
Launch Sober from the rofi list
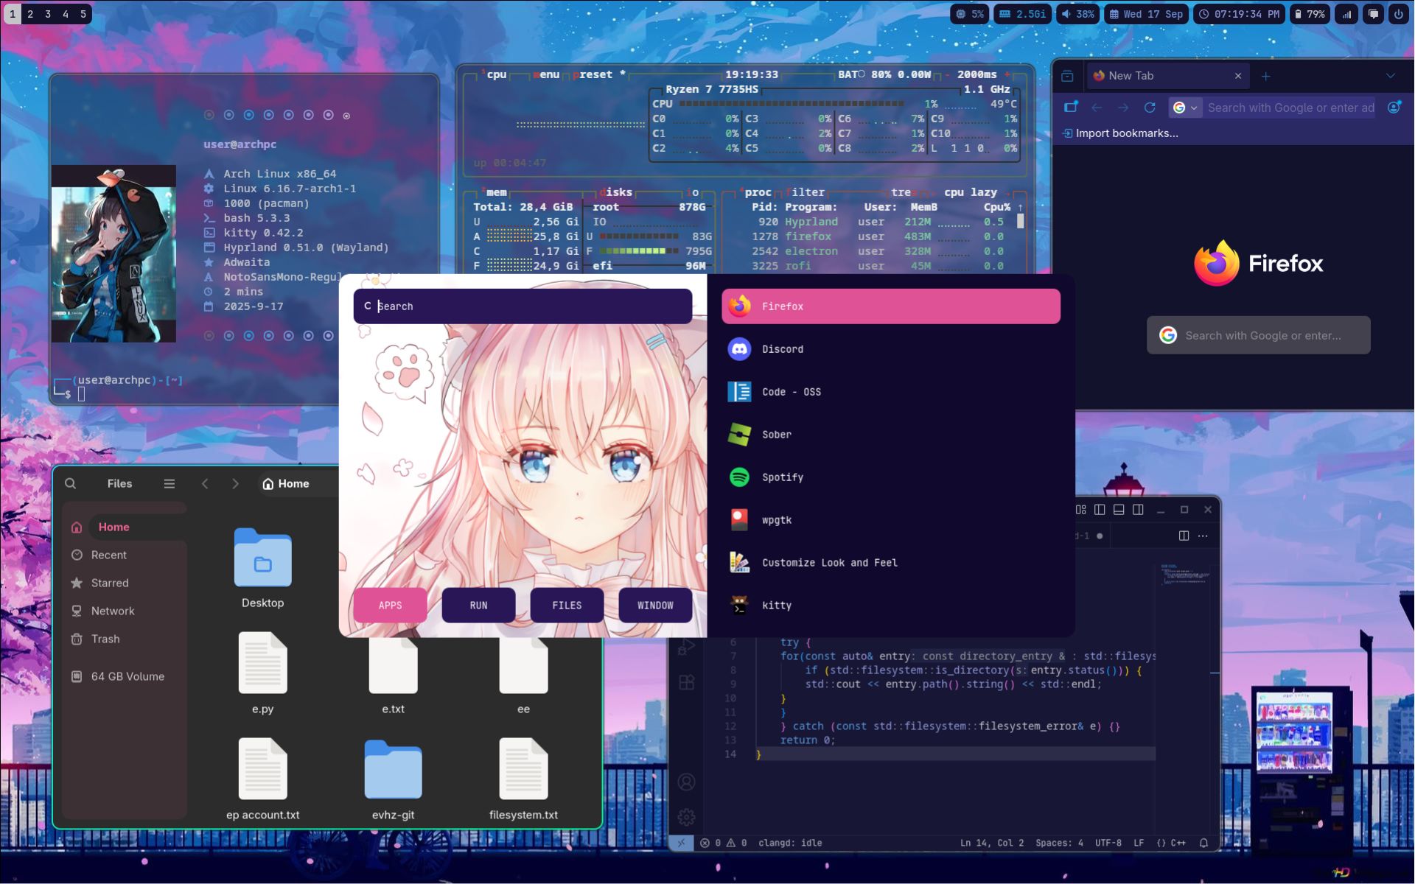pyautogui.click(x=891, y=435)
